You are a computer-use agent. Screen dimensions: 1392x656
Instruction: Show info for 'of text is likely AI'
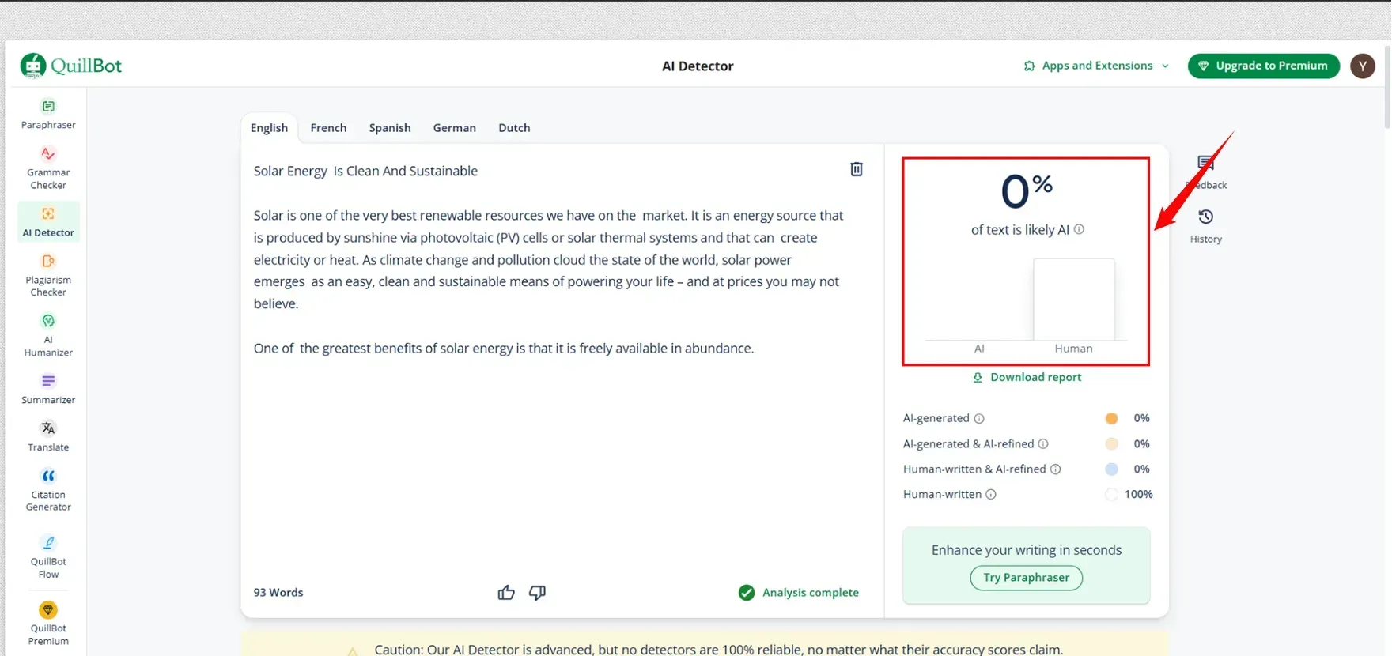(x=1079, y=229)
